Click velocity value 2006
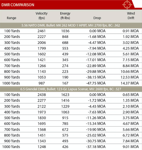This screenshot has width=142, height=150. (42, 43)
